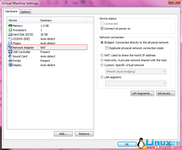Click the NAT summary value
The width and height of the screenshot is (182, 150).
tap(43, 48)
